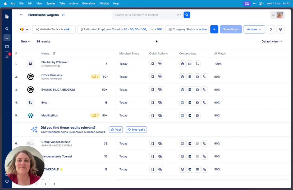293x190 pixels.
Task: Open Estimated Employee Count filter
Action: pos(121,29)
